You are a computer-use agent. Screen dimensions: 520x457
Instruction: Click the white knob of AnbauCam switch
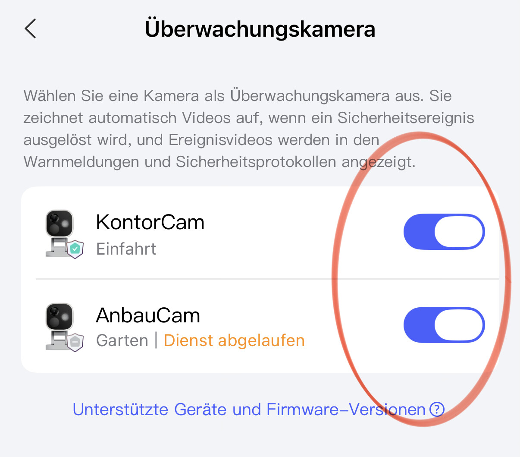458,325
